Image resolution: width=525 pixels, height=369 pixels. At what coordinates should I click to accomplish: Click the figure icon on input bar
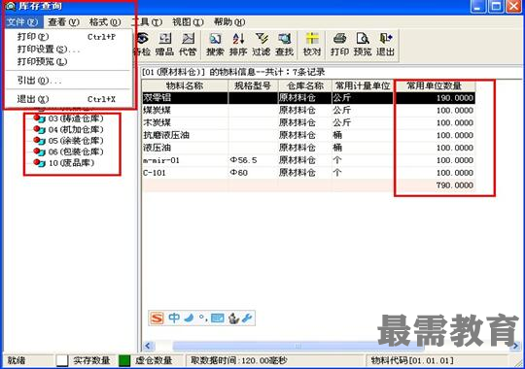233,319
